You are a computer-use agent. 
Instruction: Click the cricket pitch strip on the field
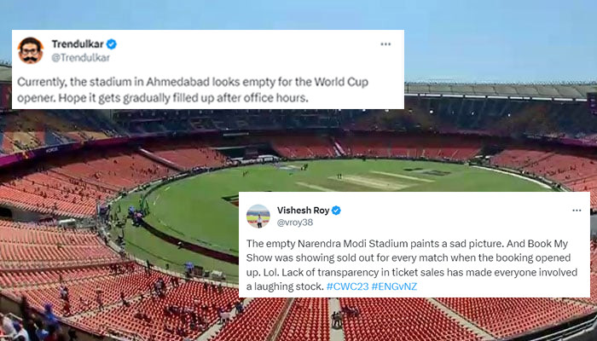point(374,182)
